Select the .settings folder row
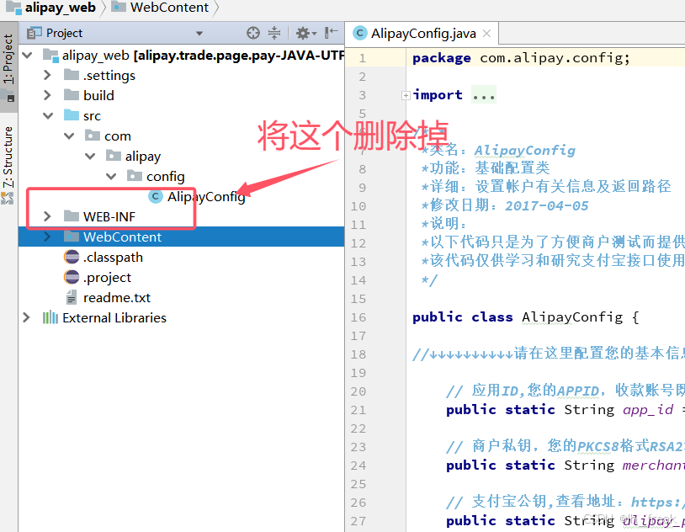The image size is (685, 532). click(x=181, y=75)
